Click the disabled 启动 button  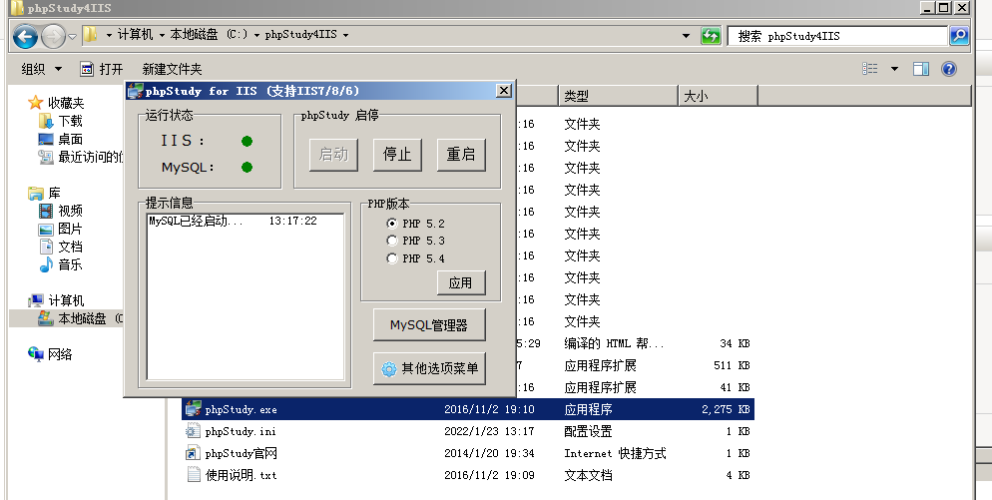point(333,155)
